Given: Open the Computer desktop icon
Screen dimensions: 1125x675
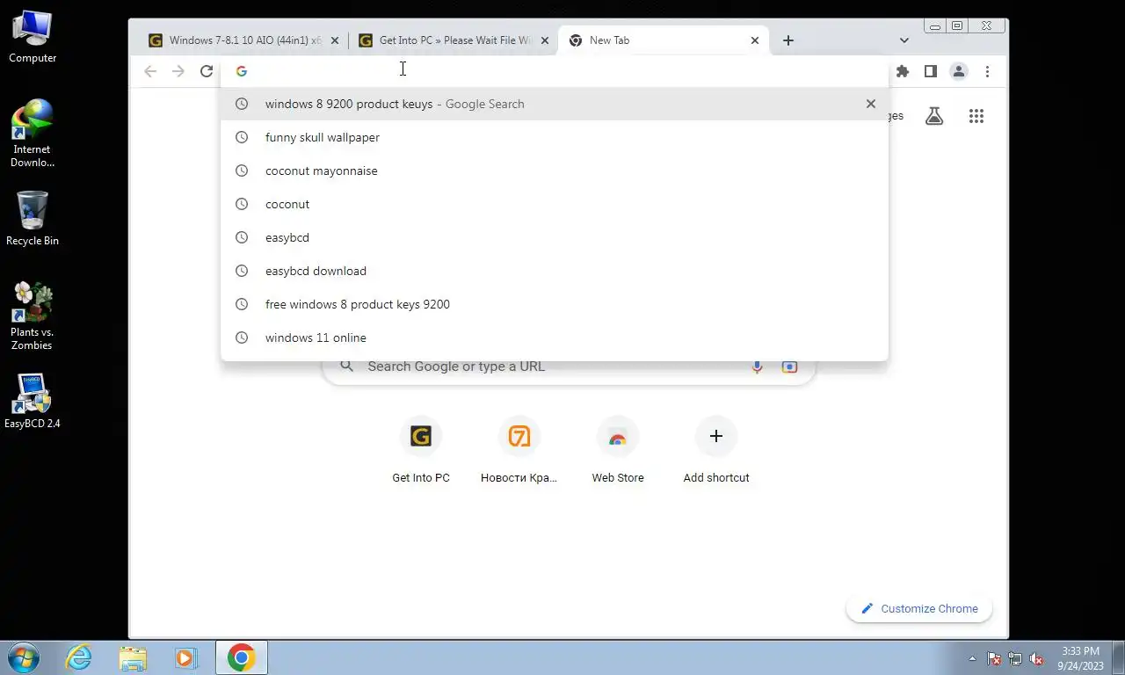Looking at the screenshot, I should 33,38.
